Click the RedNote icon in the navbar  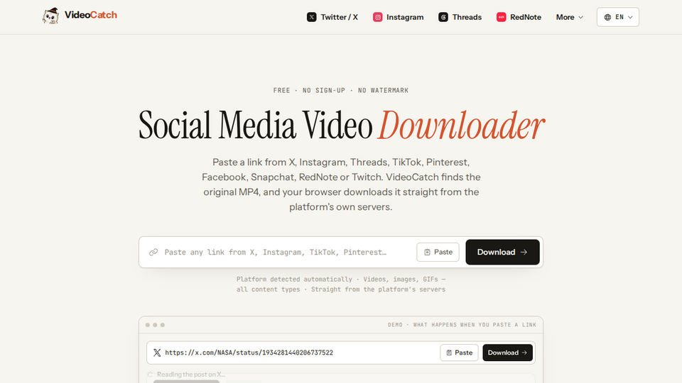pyautogui.click(x=501, y=17)
